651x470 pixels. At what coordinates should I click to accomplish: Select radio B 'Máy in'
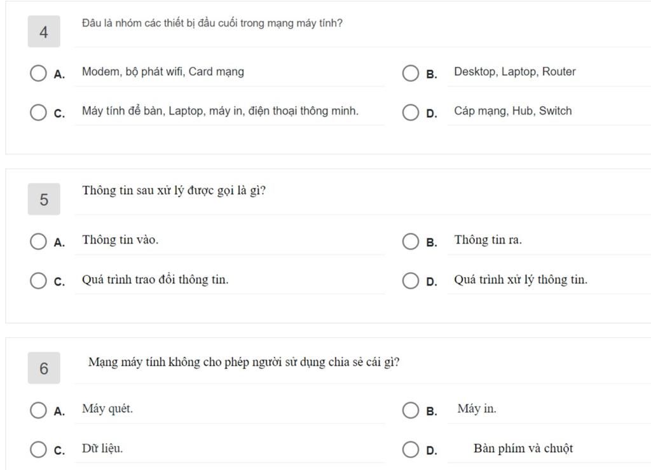point(411,410)
